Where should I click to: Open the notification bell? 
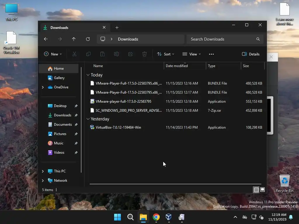click(x=291, y=217)
